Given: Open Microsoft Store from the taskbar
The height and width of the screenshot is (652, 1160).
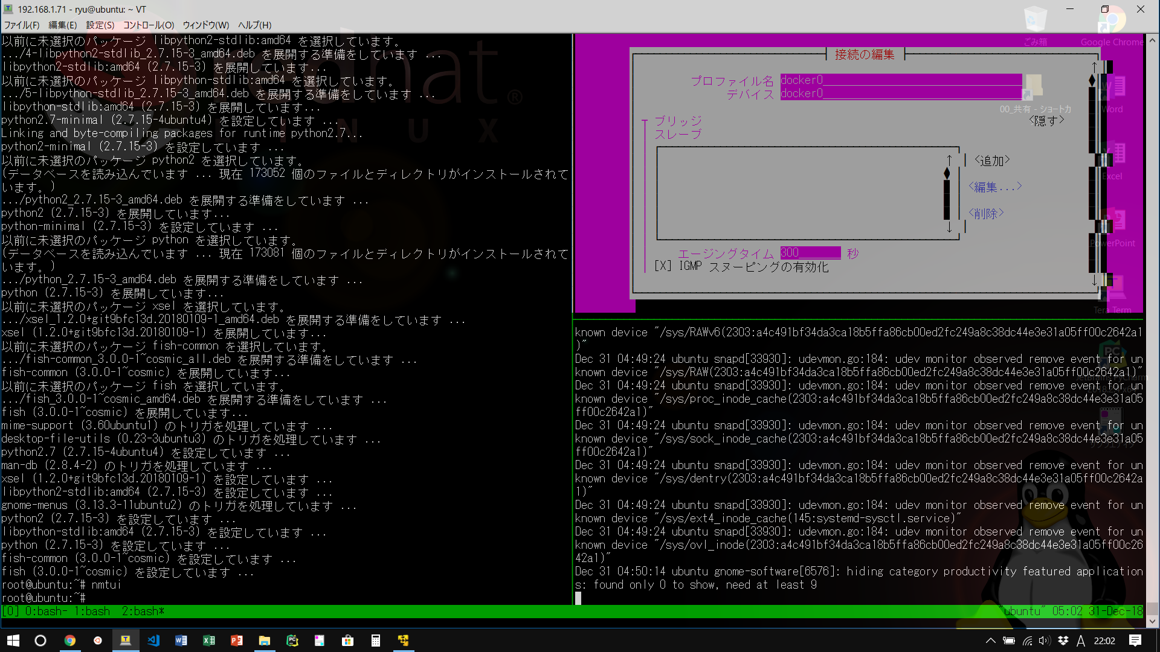Looking at the screenshot, I should tap(347, 641).
